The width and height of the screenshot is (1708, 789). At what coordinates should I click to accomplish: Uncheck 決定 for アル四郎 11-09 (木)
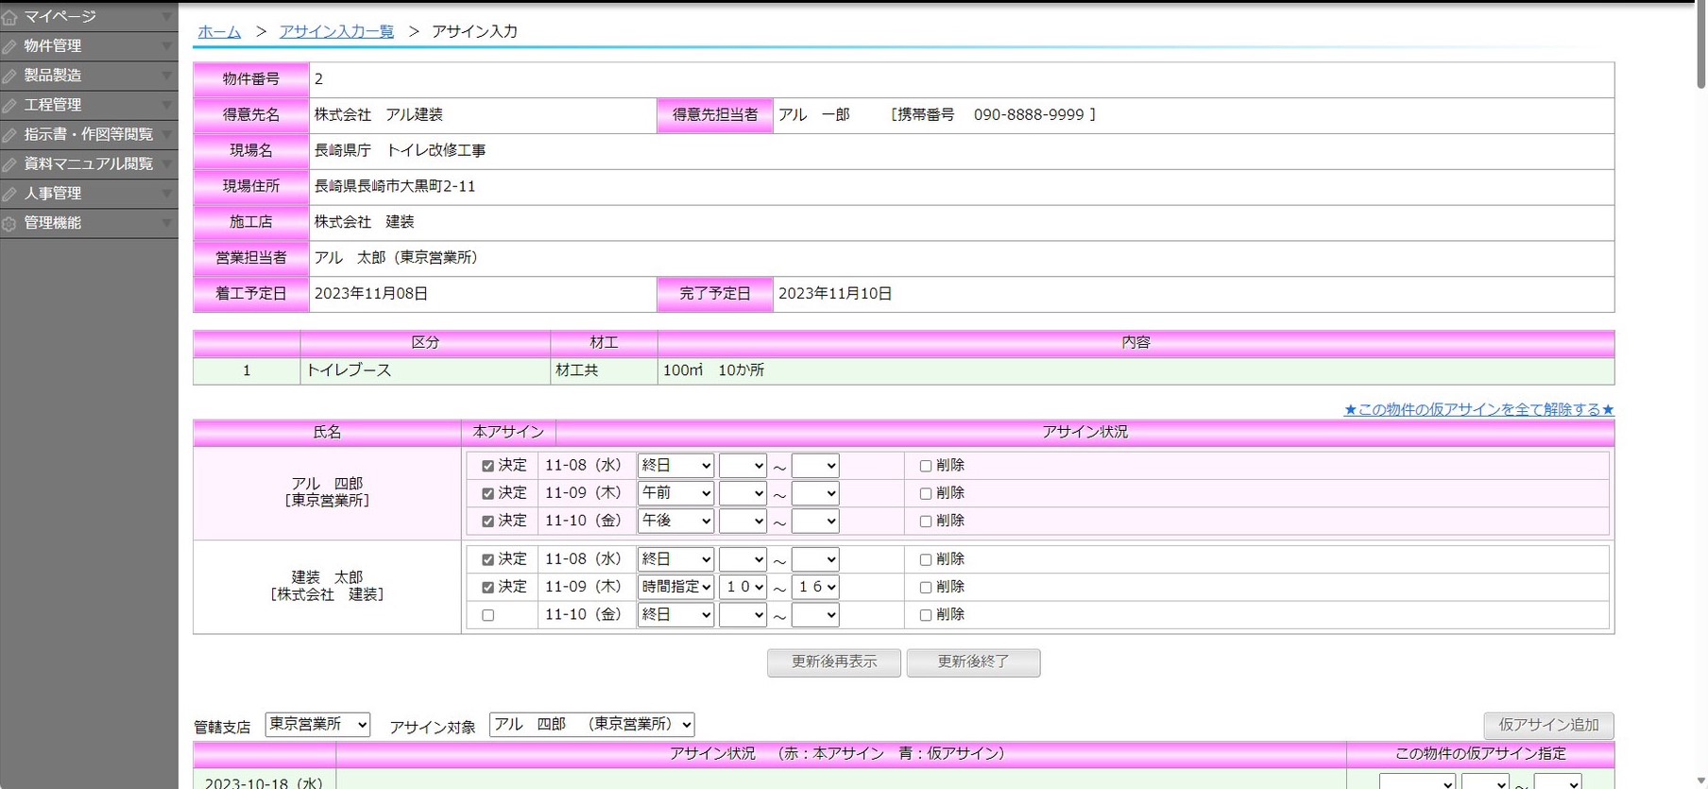coord(487,493)
